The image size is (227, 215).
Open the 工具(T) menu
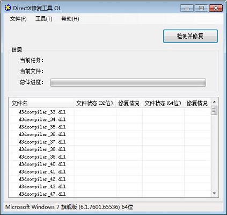click(44, 19)
